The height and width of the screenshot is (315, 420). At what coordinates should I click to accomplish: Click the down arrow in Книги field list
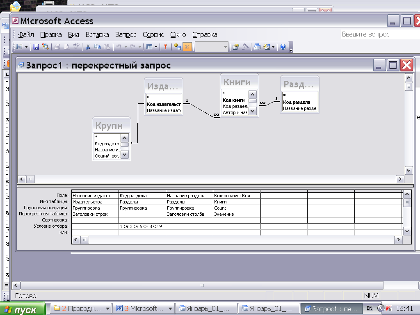tap(253, 111)
